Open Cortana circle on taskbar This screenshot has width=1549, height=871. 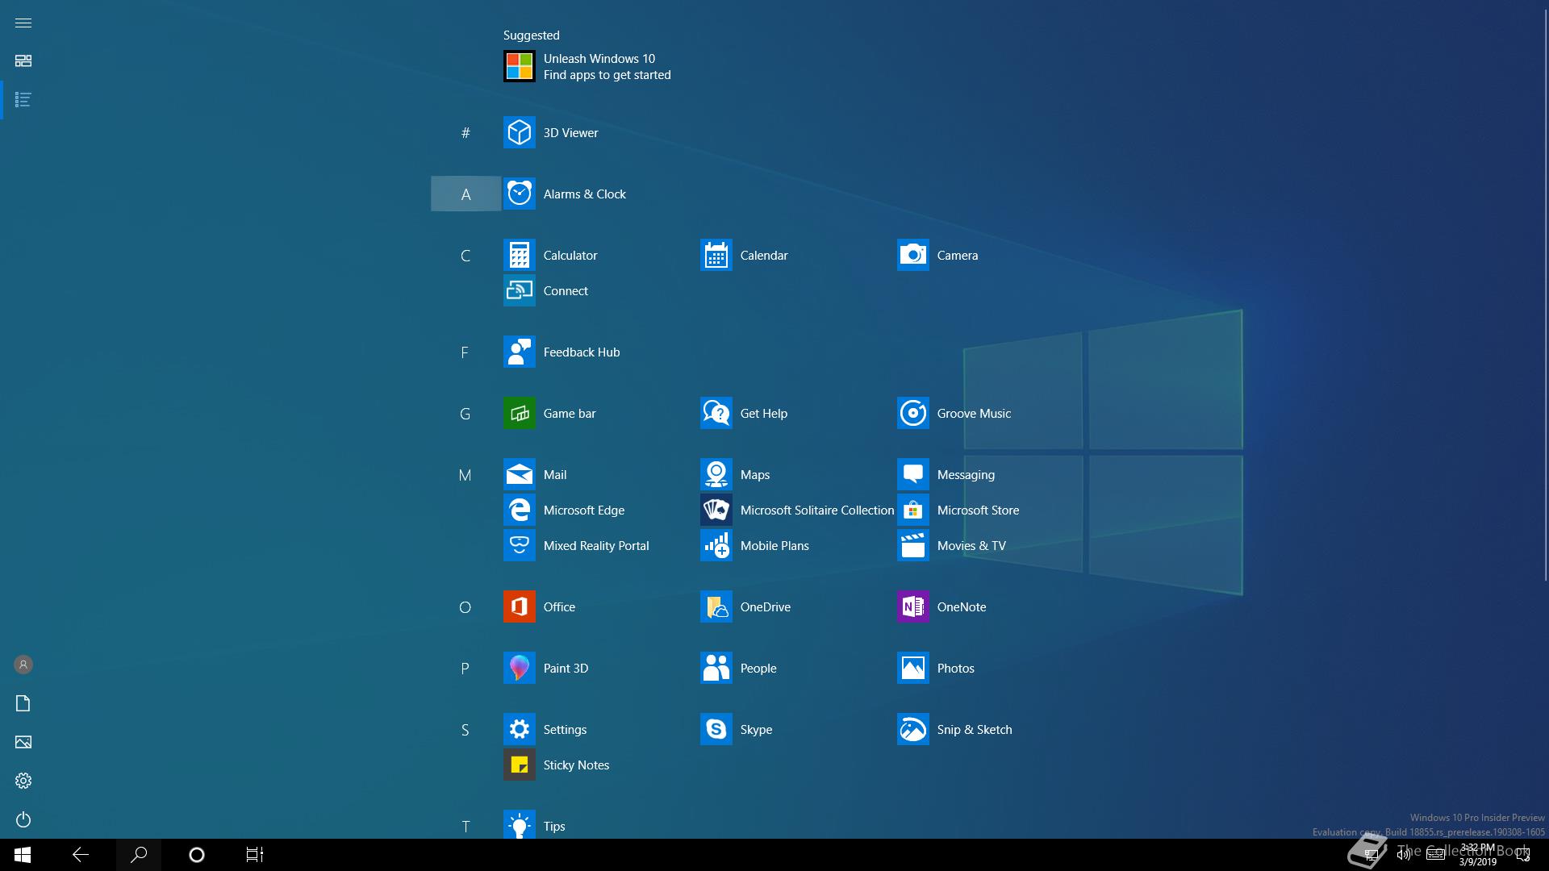(197, 855)
